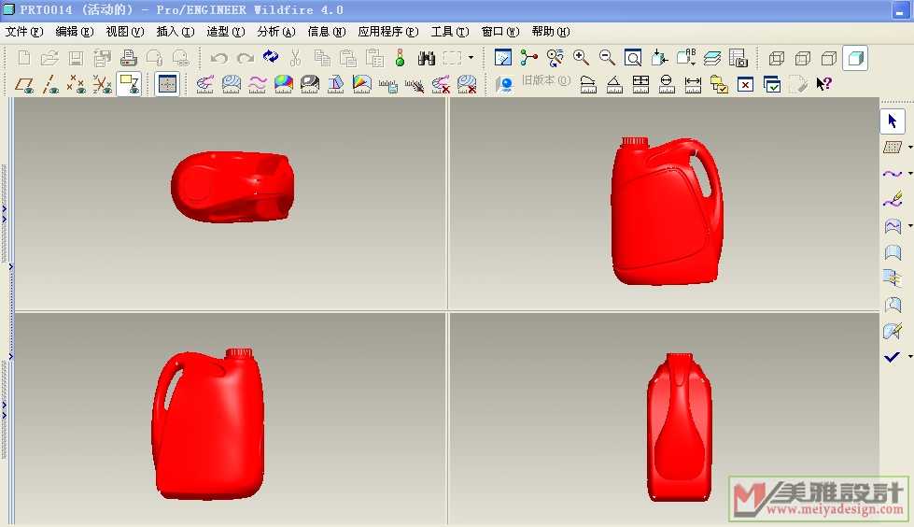Click the traffic light regeneration manager icon
Image resolution: width=914 pixels, height=527 pixels.
coord(400,57)
